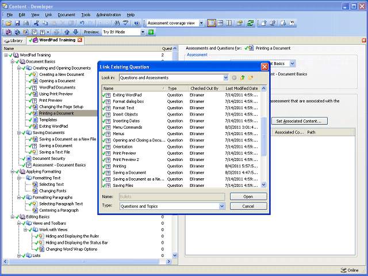
Task: Open the Preview Try It! Mode dropdown
Action: coord(143,32)
